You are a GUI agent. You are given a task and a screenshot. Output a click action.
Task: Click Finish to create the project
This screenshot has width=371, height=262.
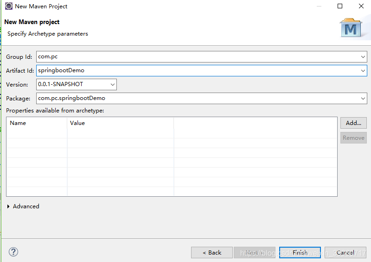300,253
